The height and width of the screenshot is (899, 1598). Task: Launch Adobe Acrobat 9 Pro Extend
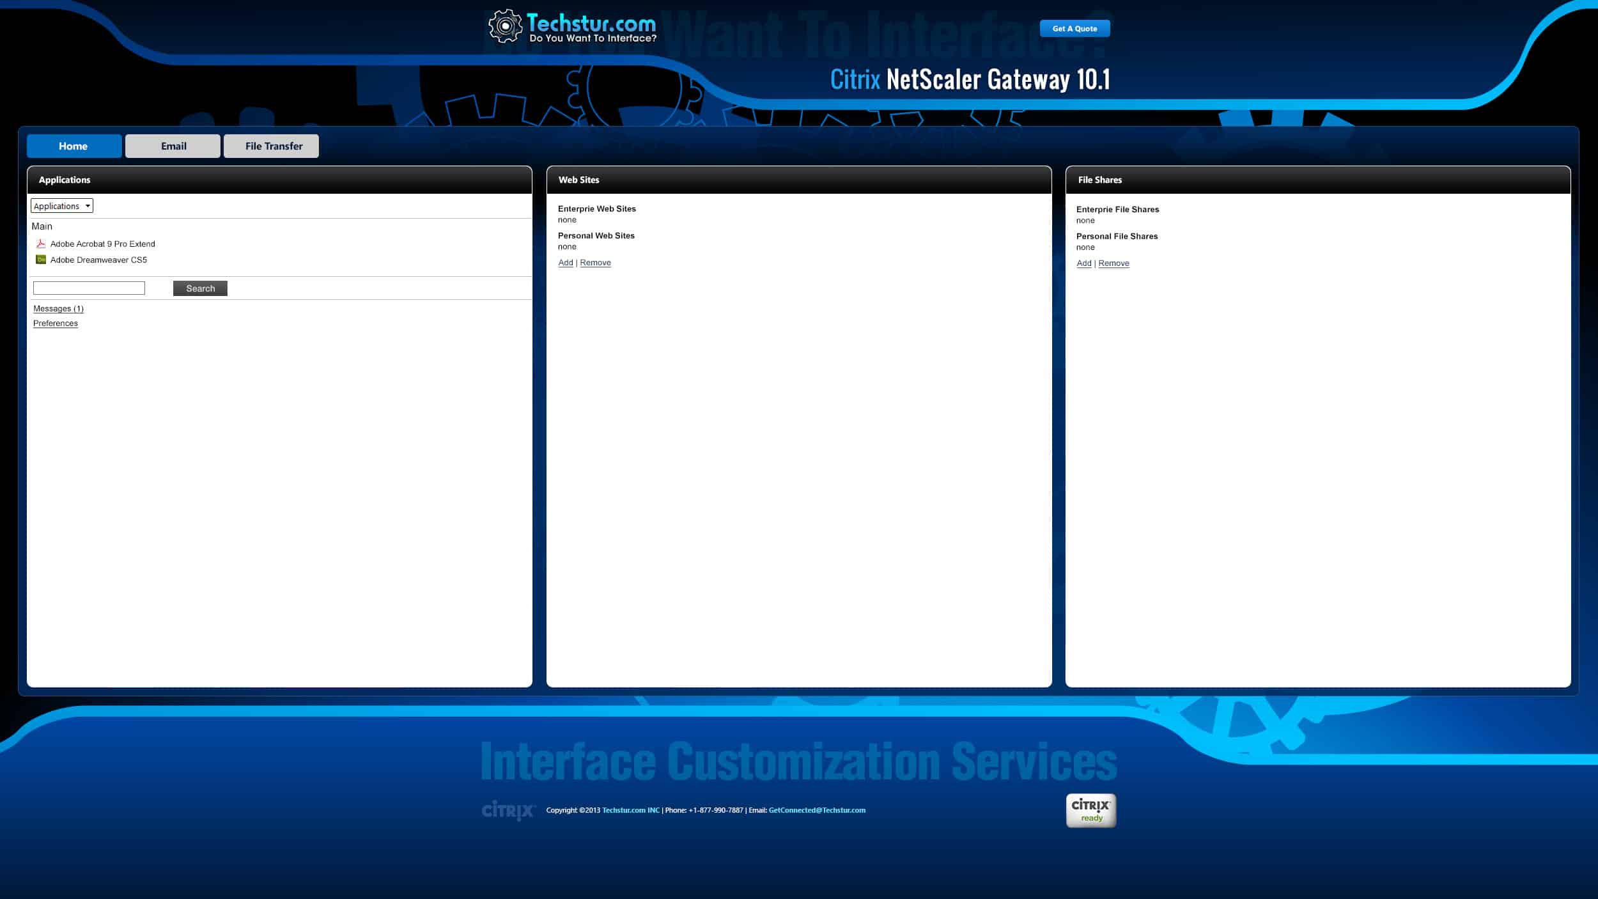click(x=102, y=244)
